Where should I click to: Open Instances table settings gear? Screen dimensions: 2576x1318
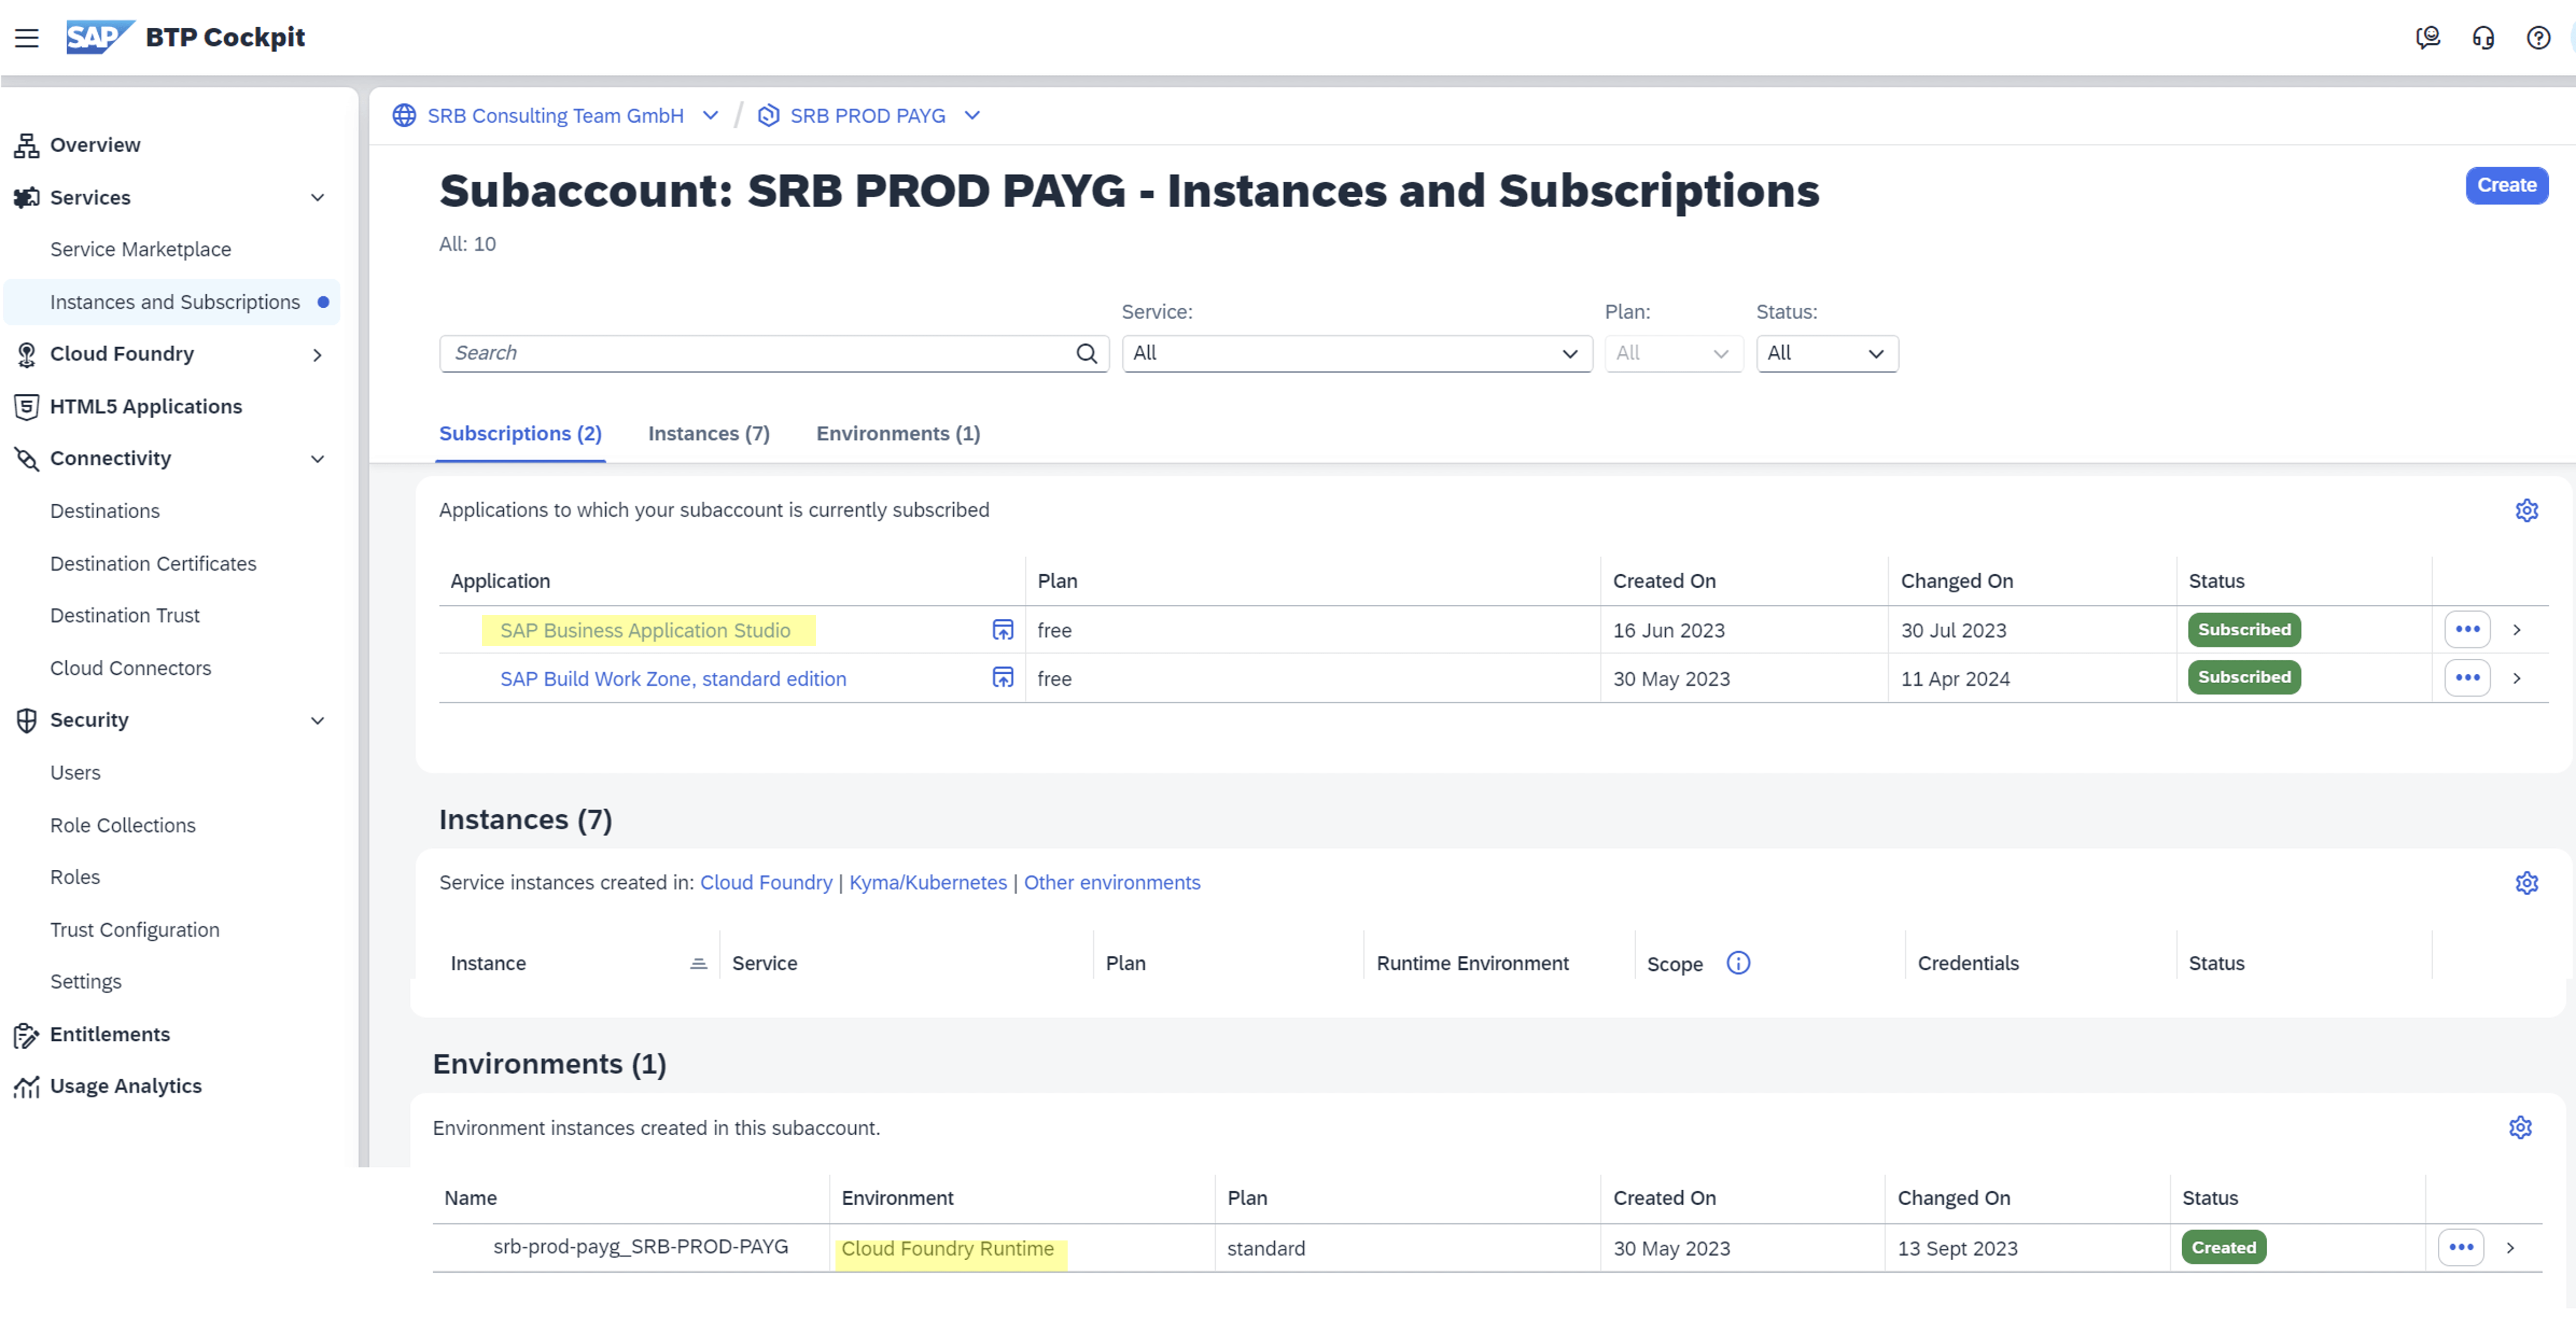pyautogui.click(x=2526, y=883)
